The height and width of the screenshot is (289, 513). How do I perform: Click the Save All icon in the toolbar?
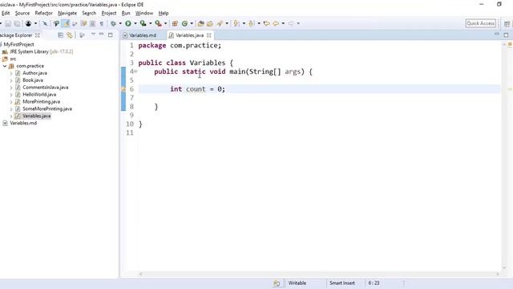(17, 23)
